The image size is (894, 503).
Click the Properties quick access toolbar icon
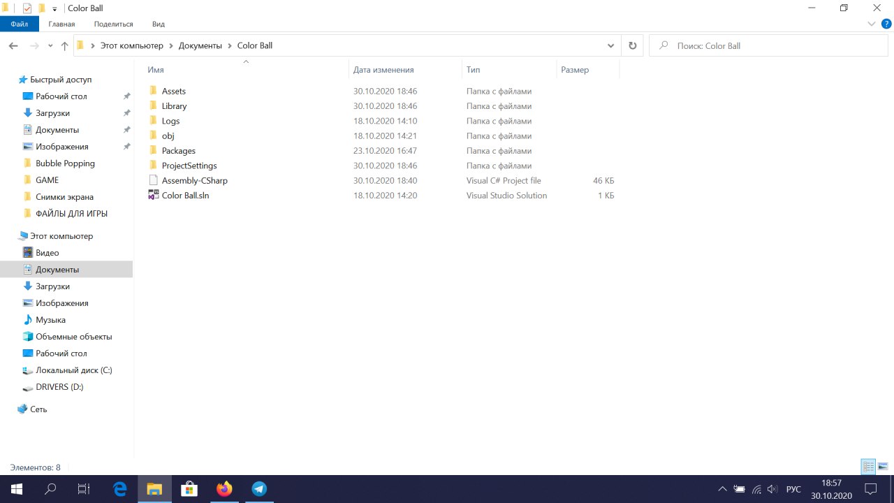pos(27,8)
